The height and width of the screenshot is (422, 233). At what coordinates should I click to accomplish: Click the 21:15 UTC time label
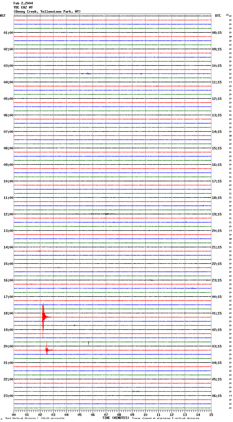[x=217, y=247]
